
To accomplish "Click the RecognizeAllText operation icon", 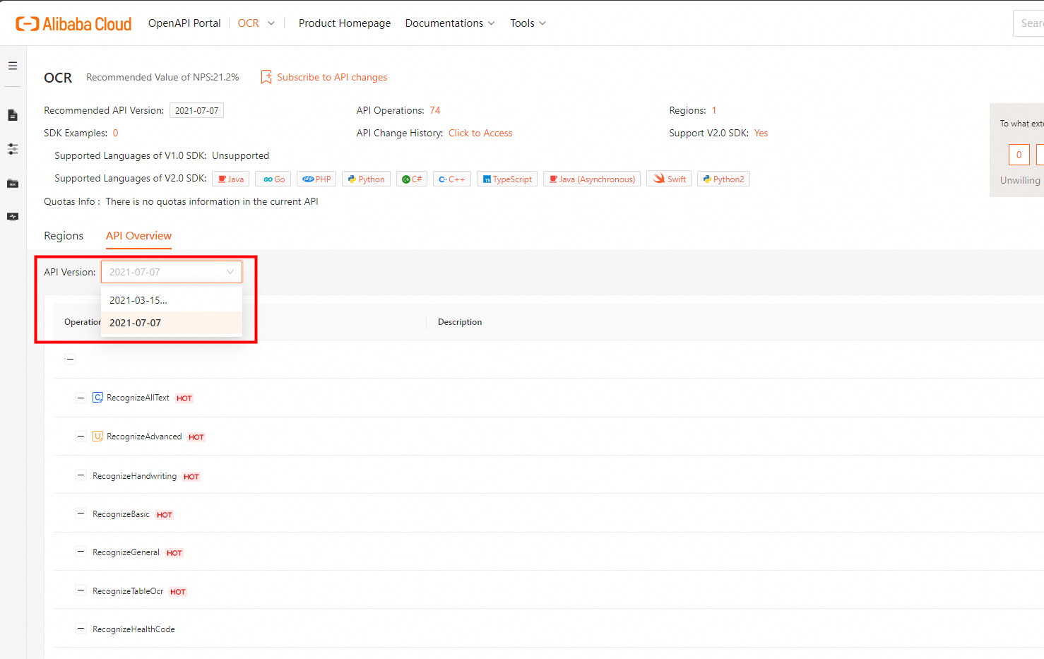I will (x=98, y=398).
